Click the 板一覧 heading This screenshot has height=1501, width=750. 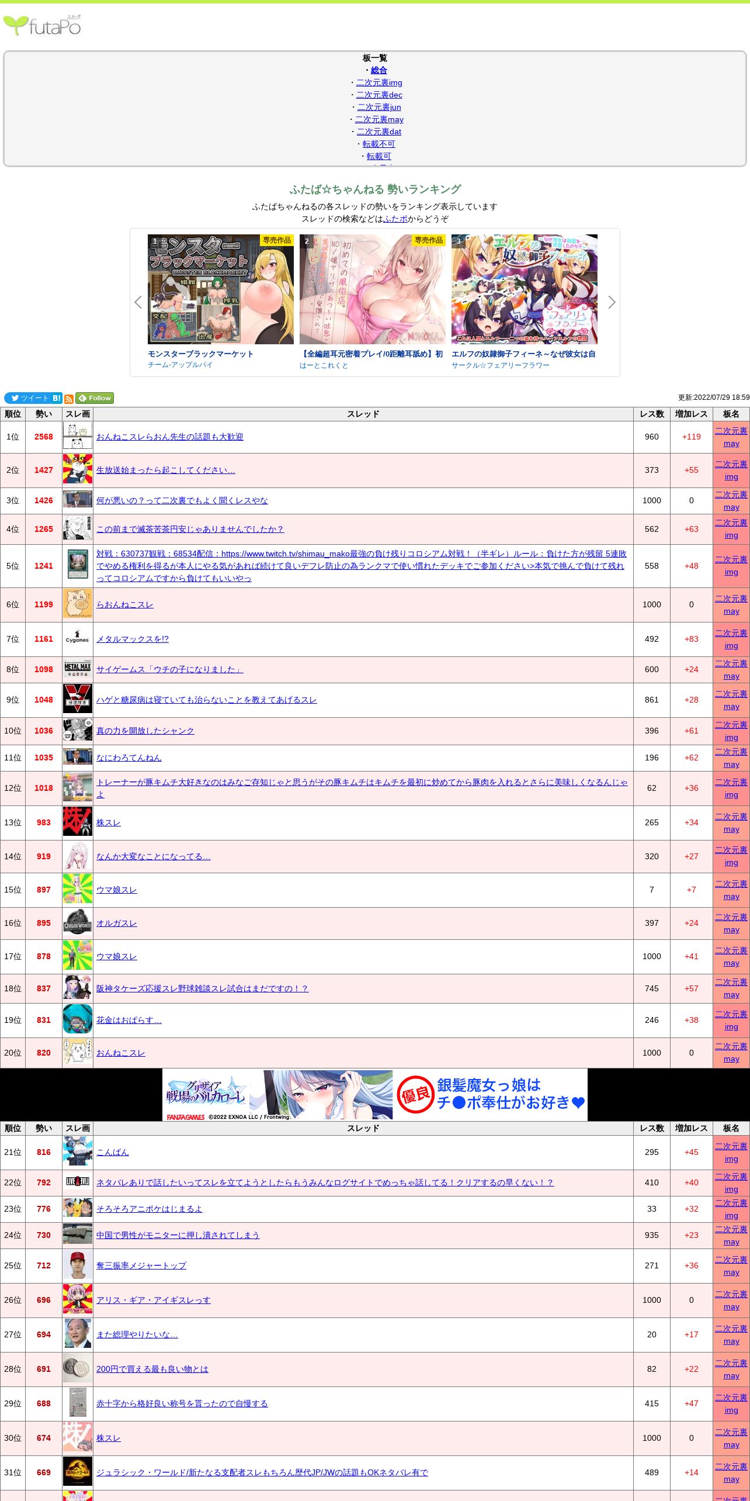[x=375, y=58]
